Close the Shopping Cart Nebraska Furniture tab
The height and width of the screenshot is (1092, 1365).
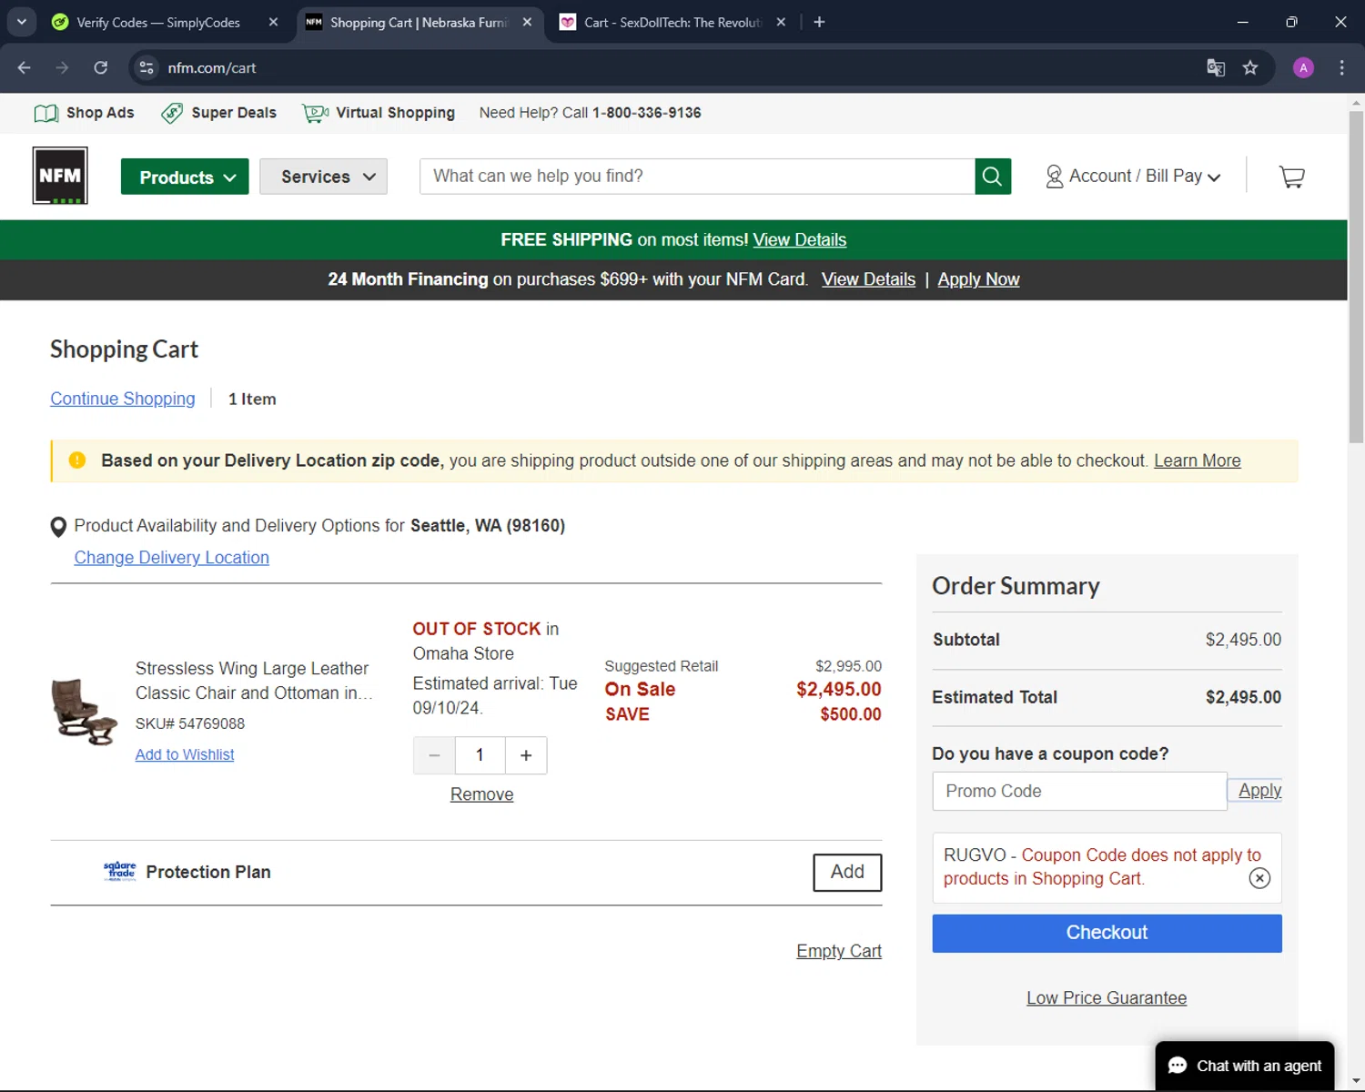(x=527, y=22)
